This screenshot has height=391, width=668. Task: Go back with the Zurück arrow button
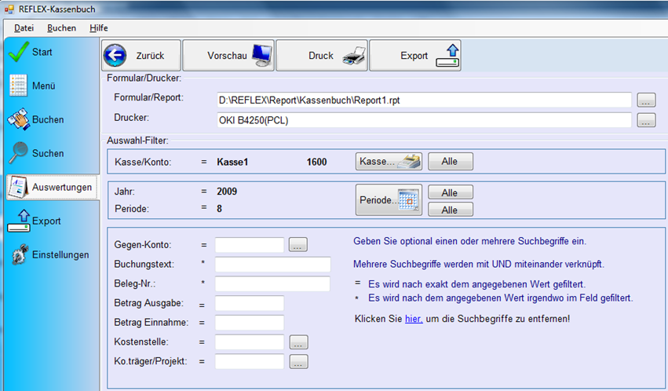coord(141,56)
